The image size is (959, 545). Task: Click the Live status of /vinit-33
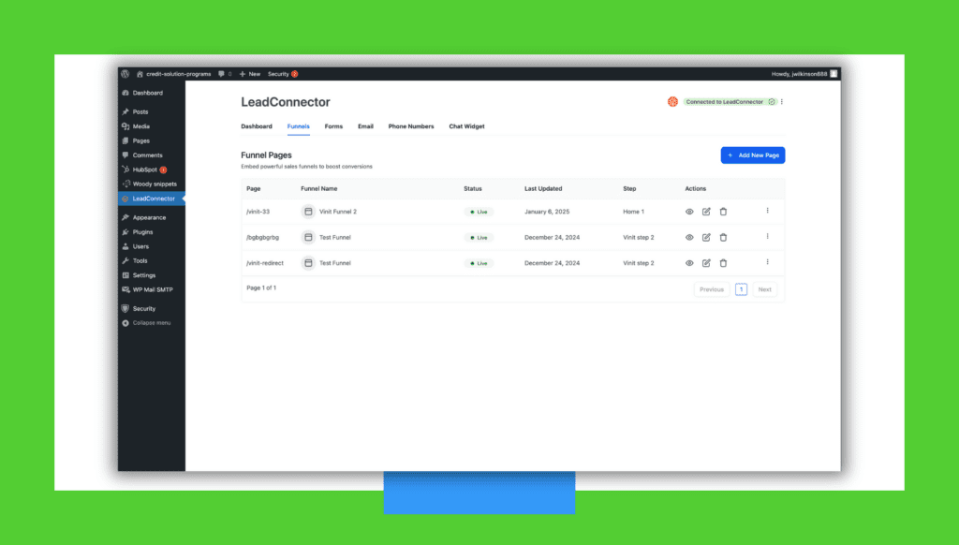coord(479,212)
